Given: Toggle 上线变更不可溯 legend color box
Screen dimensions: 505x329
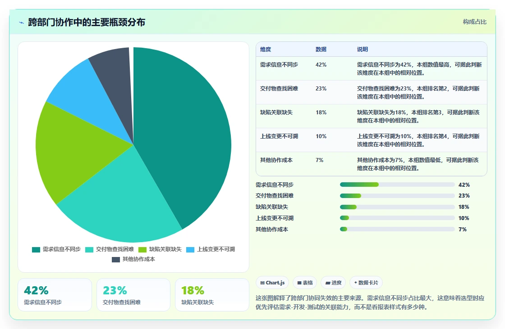Looking at the screenshot, I should (x=190, y=250).
